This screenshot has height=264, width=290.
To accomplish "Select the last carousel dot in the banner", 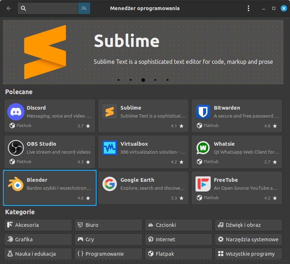I will coord(167,80).
